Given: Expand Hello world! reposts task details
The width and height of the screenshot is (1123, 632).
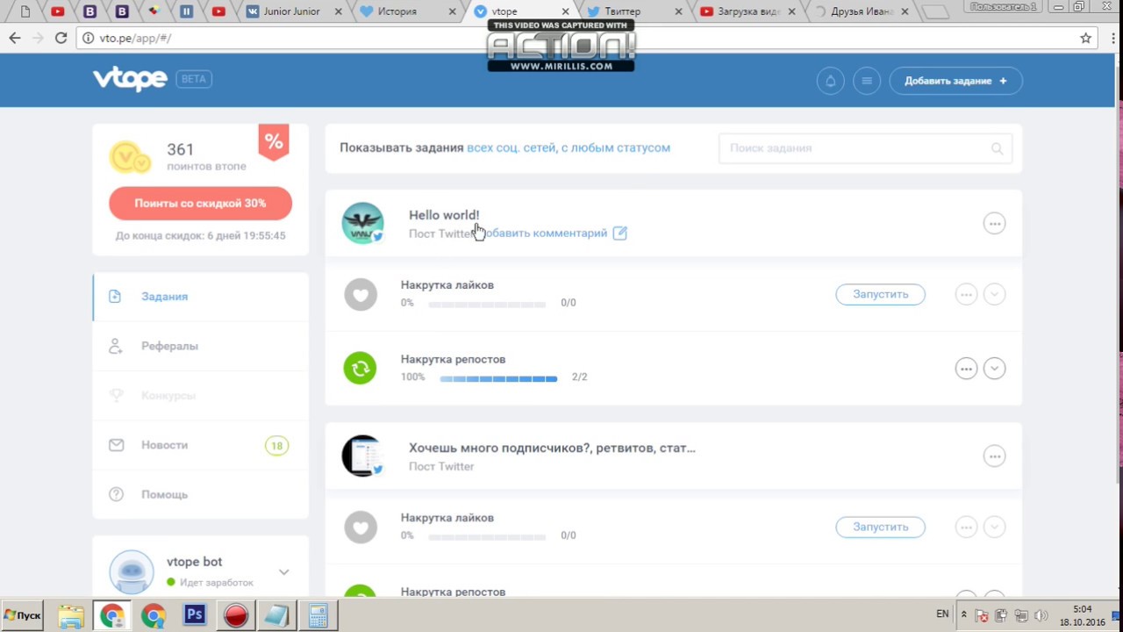Looking at the screenshot, I should pyautogui.click(x=994, y=369).
